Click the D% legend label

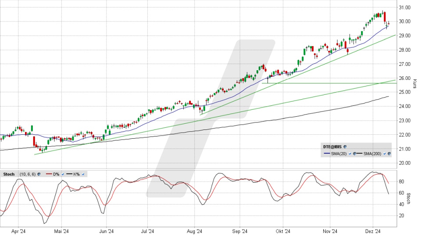click(x=56, y=174)
